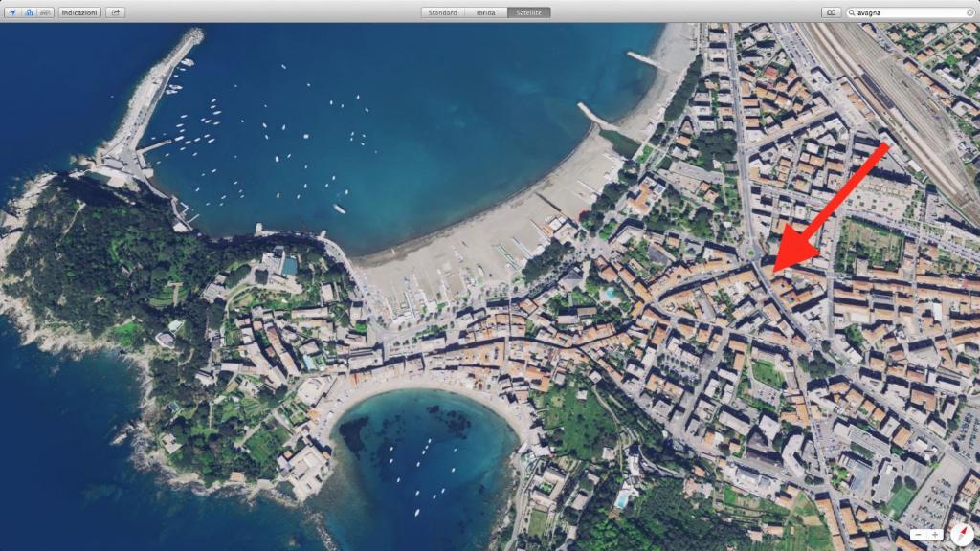980x551 pixels.
Task: Toggle the traffic car icon
Action: pos(44,12)
